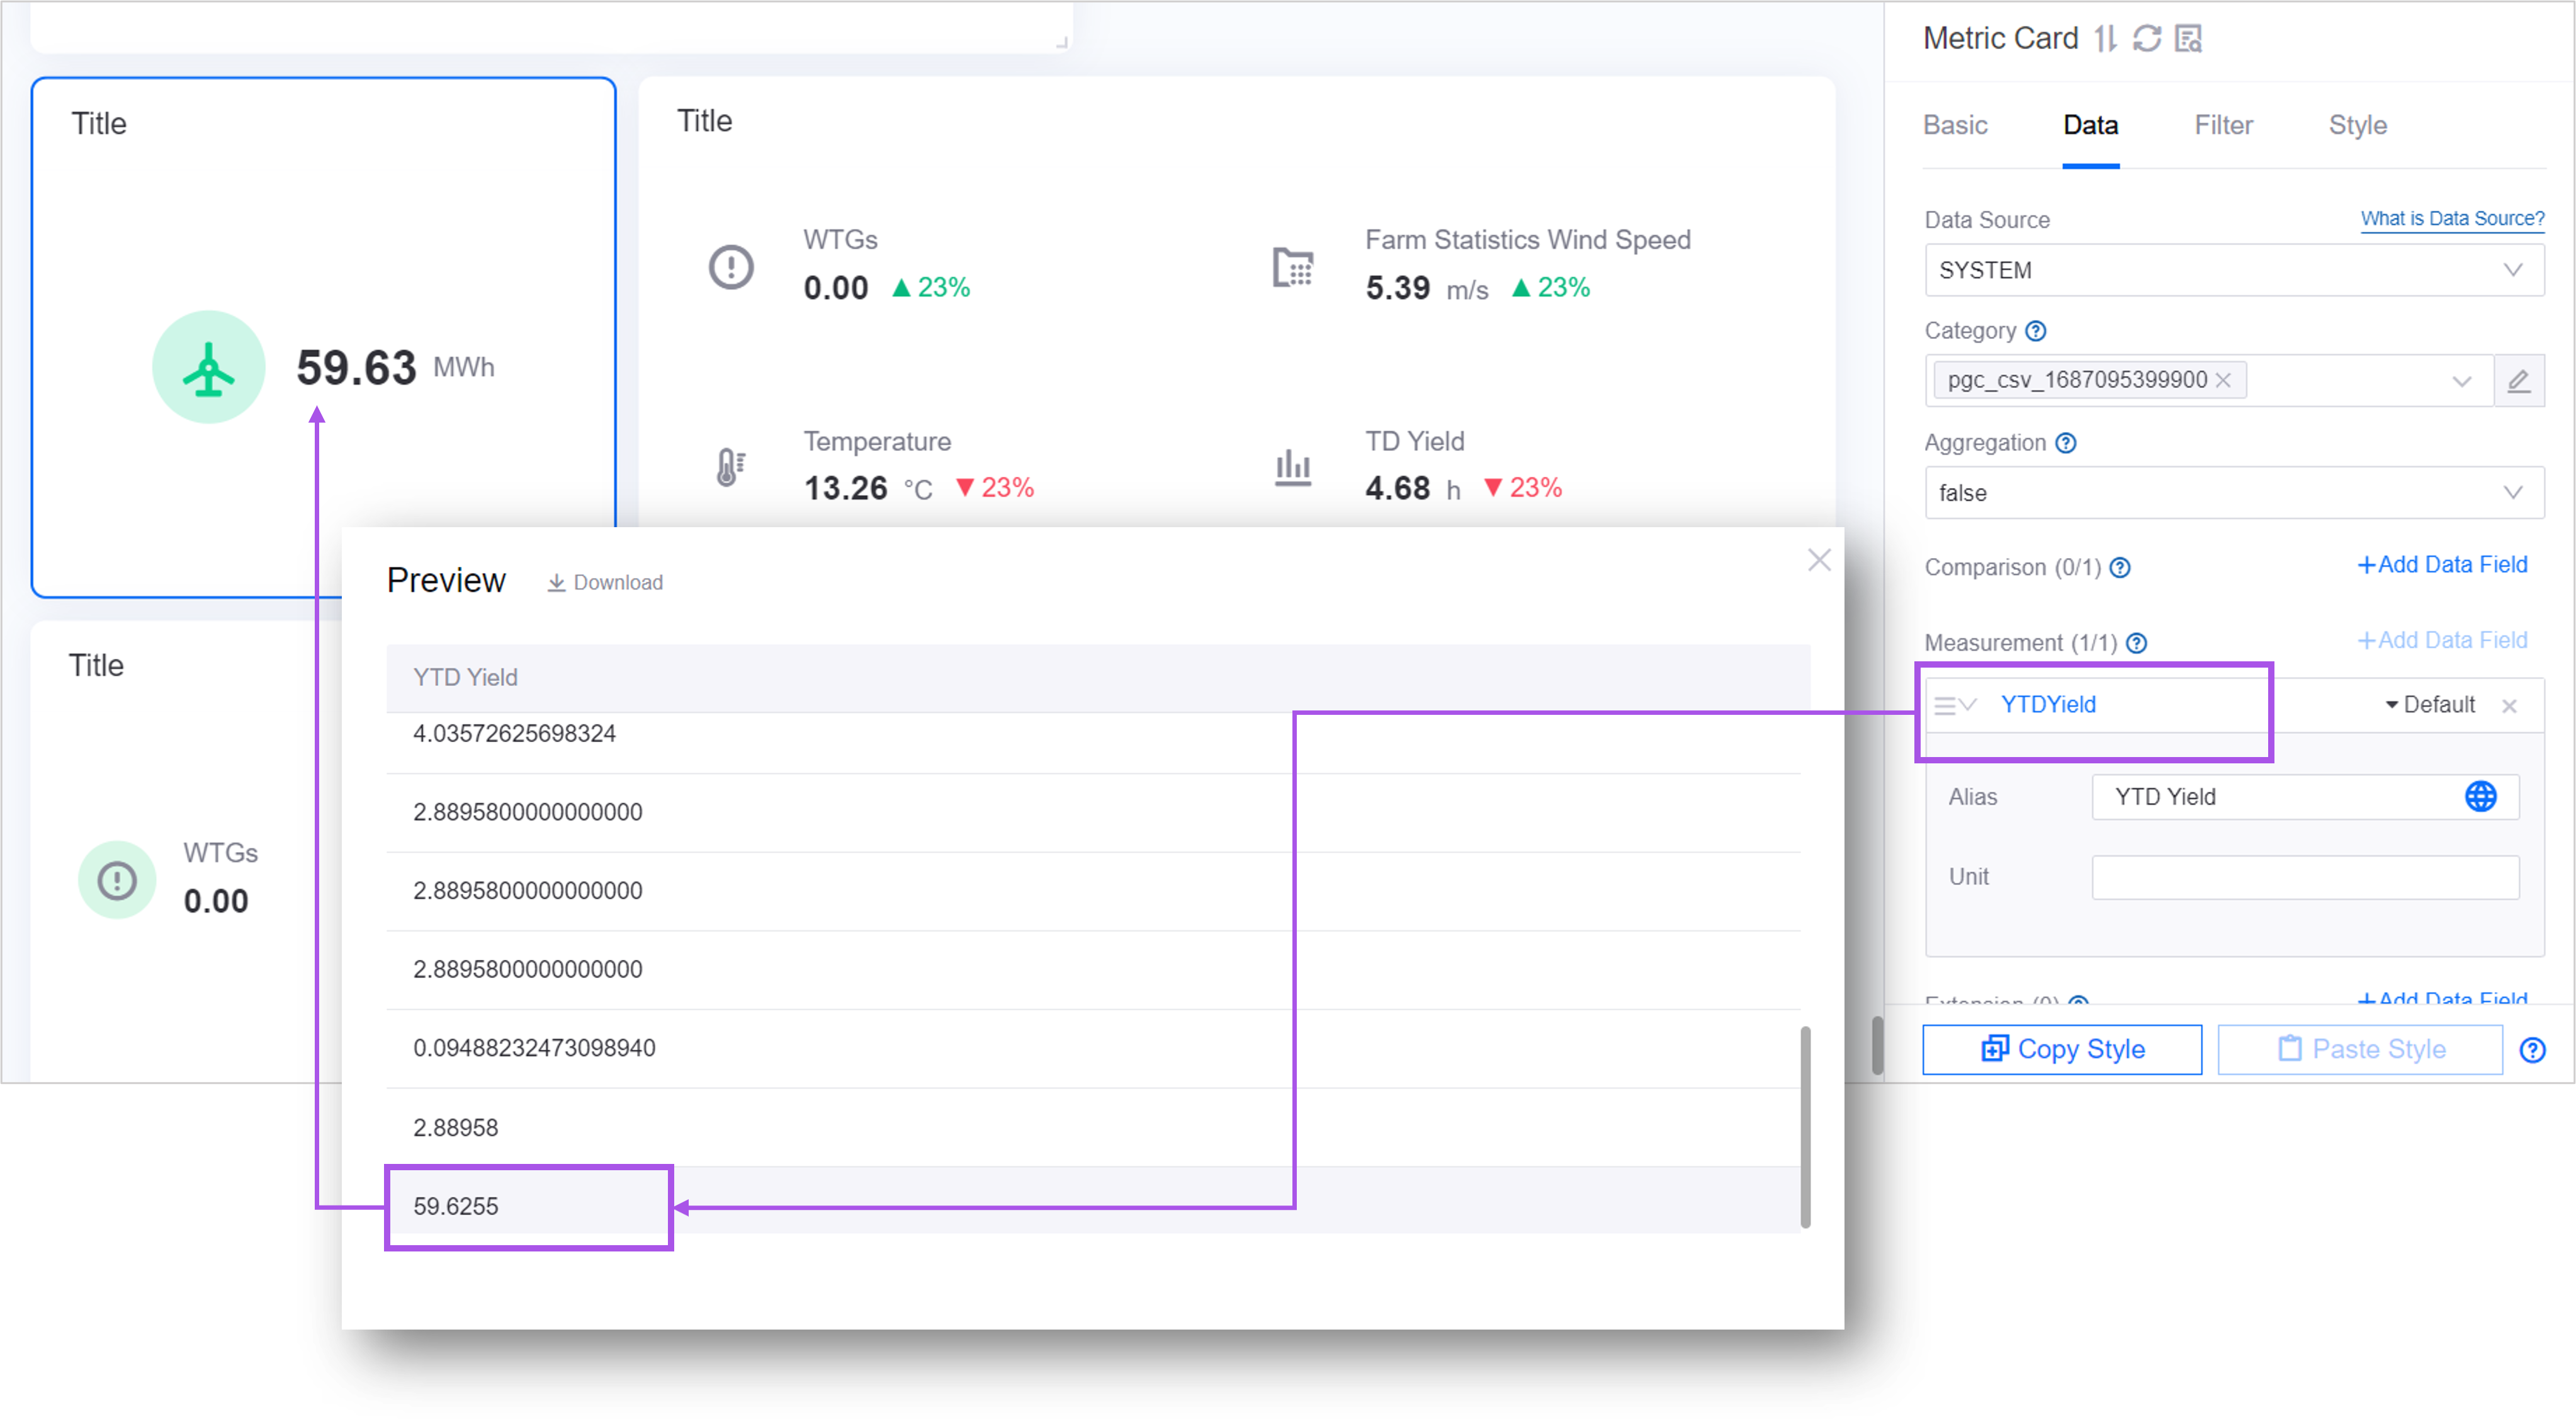Click the globe icon in Alias field
Viewport: 2576px width, 1419px height.
coord(2480,797)
